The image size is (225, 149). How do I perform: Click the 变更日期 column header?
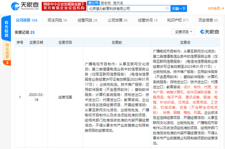pos(36,43)
